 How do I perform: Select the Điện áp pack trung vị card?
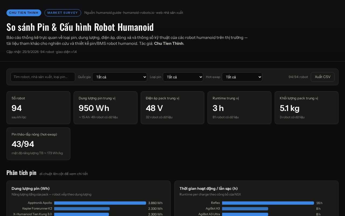click(172, 108)
